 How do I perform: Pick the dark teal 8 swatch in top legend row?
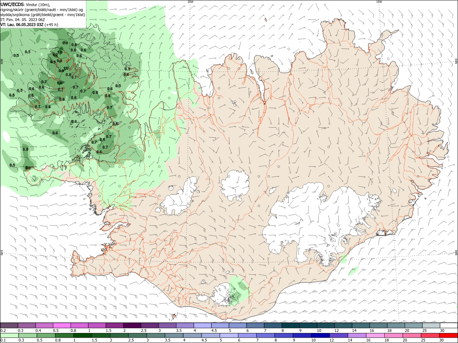pyautogui.click(x=290, y=325)
